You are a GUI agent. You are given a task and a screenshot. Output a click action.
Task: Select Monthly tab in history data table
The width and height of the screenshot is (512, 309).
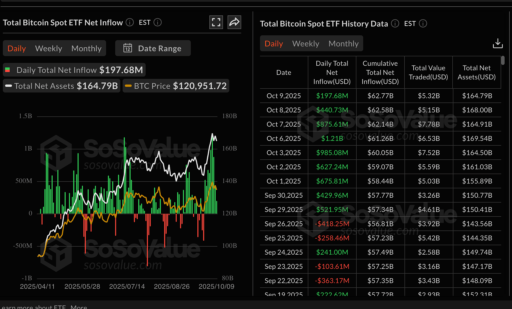[x=343, y=44]
